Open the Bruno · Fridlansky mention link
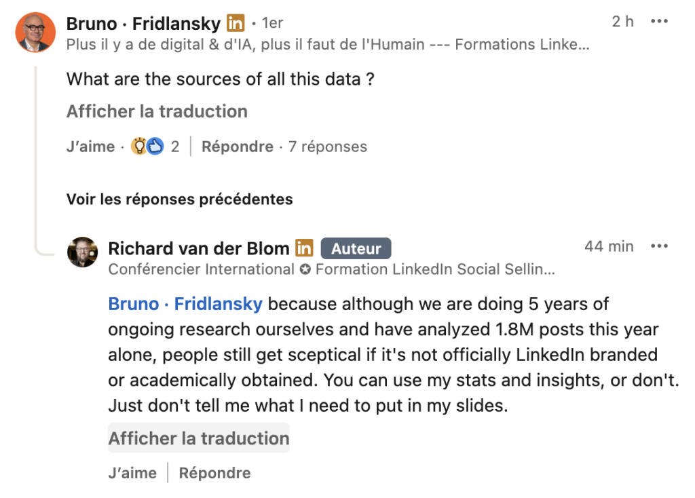 click(185, 304)
